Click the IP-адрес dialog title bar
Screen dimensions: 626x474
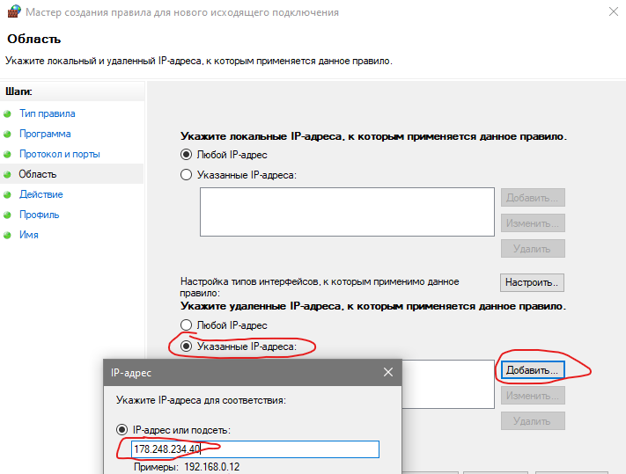[253, 372]
